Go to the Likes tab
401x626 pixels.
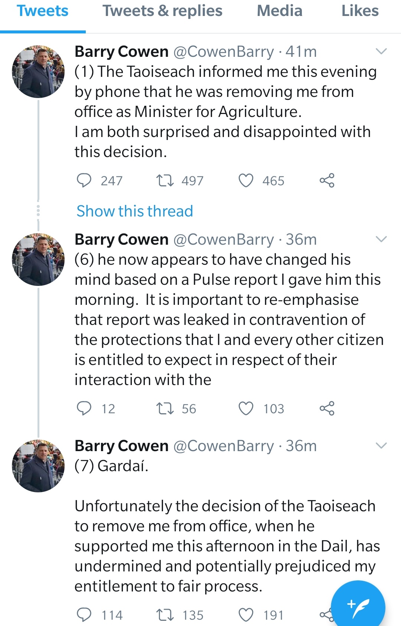point(360,11)
